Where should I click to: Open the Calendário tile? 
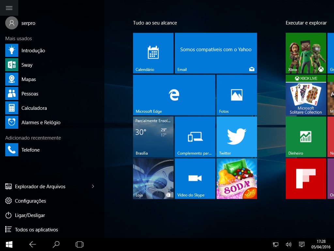[x=153, y=53]
